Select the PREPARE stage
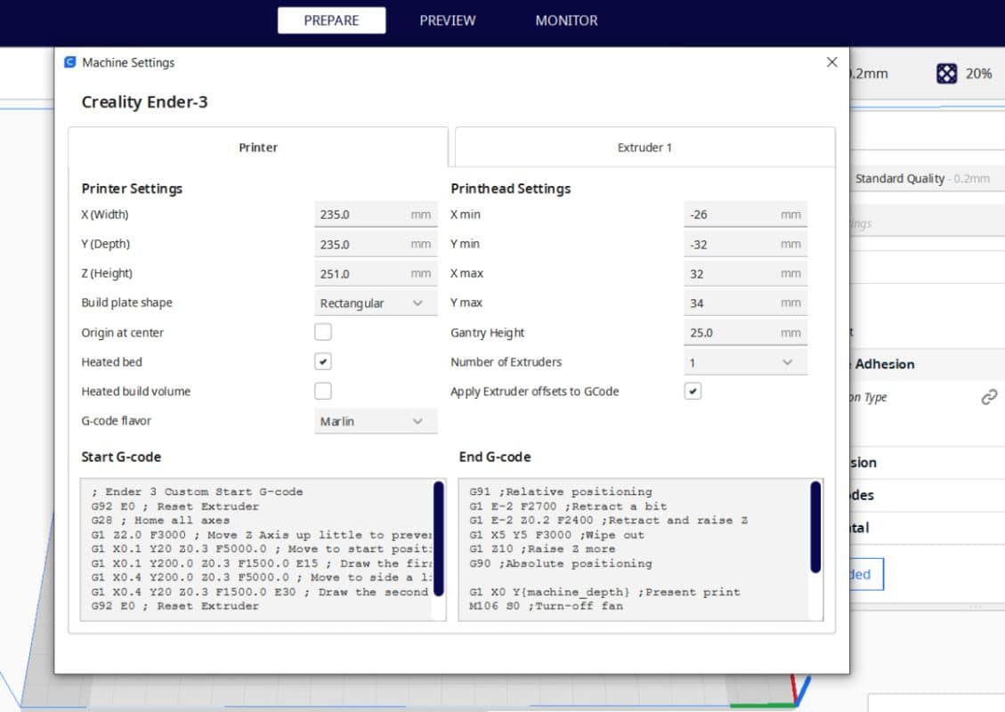Viewport: 1005px width, 712px height. click(331, 20)
